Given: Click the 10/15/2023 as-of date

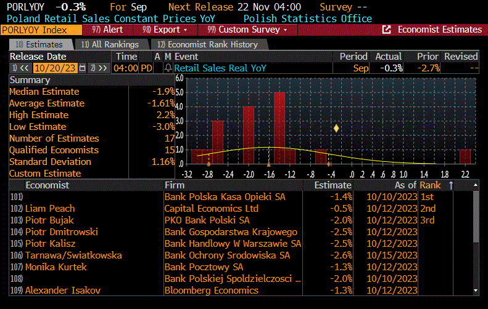Looking at the screenshot, I should (392, 255).
